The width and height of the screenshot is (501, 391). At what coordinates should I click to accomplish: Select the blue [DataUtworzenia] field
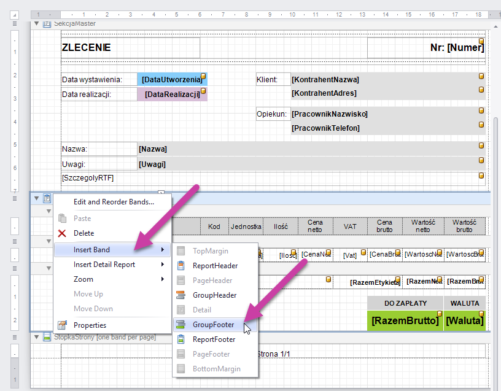coord(172,79)
